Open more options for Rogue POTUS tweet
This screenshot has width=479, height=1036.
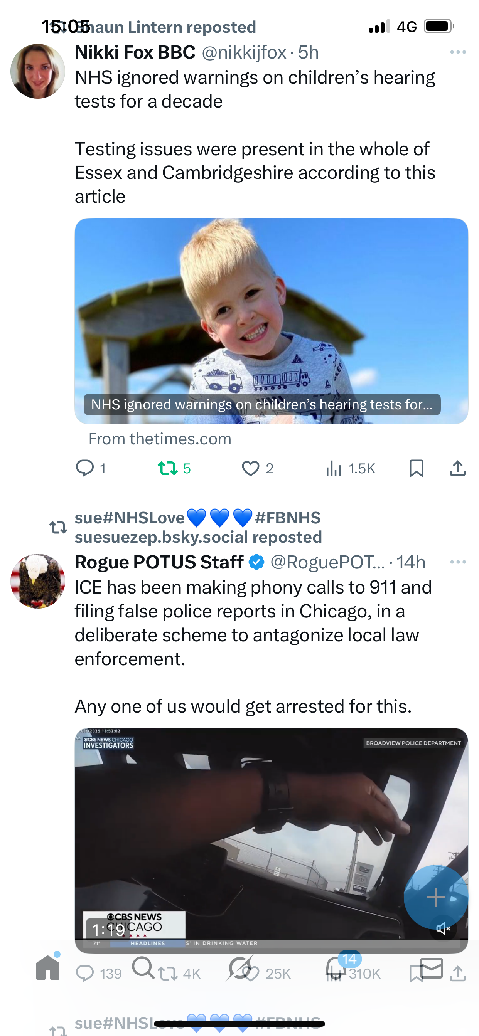(458, 562)
